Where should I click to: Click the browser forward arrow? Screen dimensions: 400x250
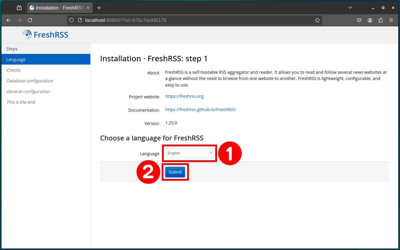(19, 20)
